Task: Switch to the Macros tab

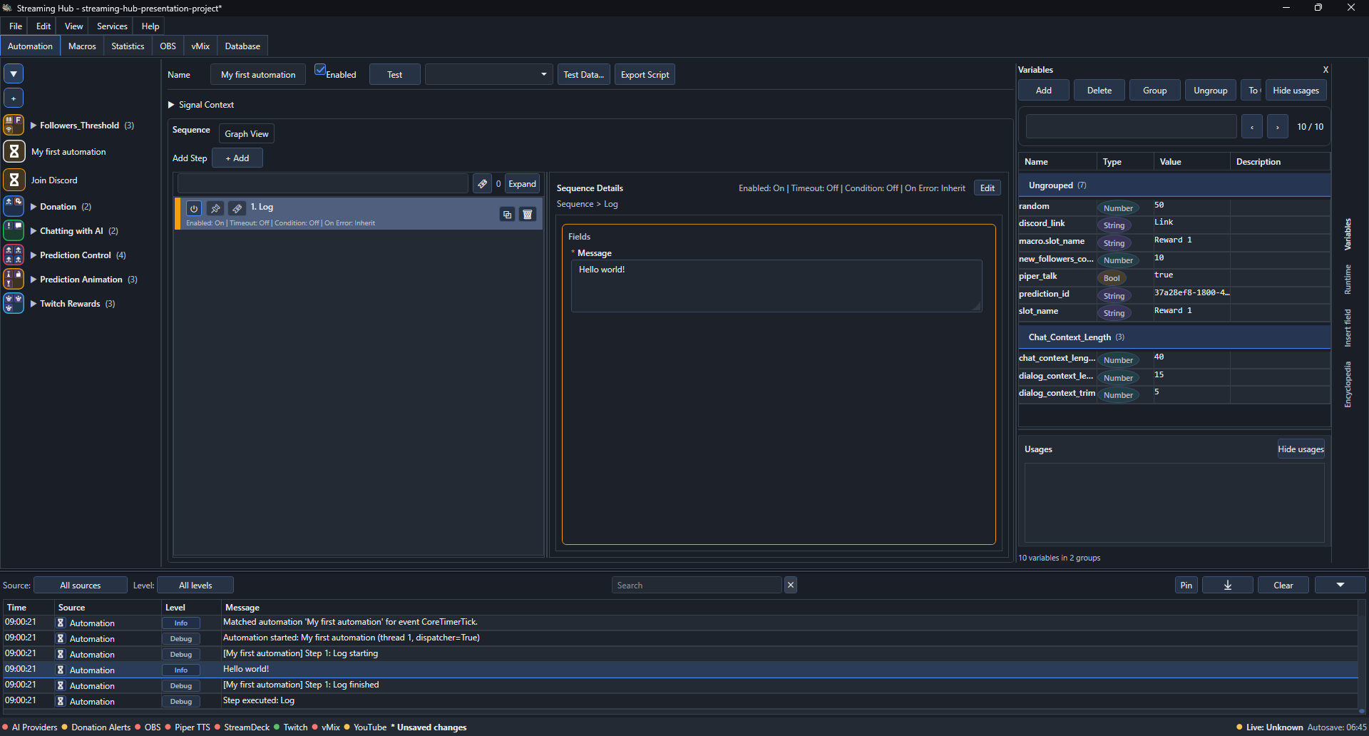Action: pos(82,46)
